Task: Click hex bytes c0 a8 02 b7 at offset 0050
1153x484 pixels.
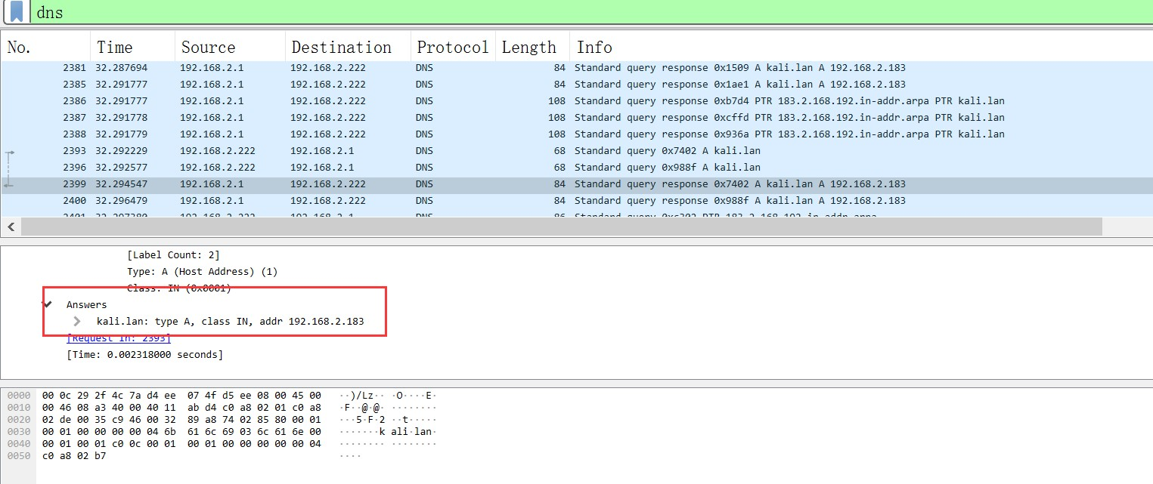Action: coord(74,456)
